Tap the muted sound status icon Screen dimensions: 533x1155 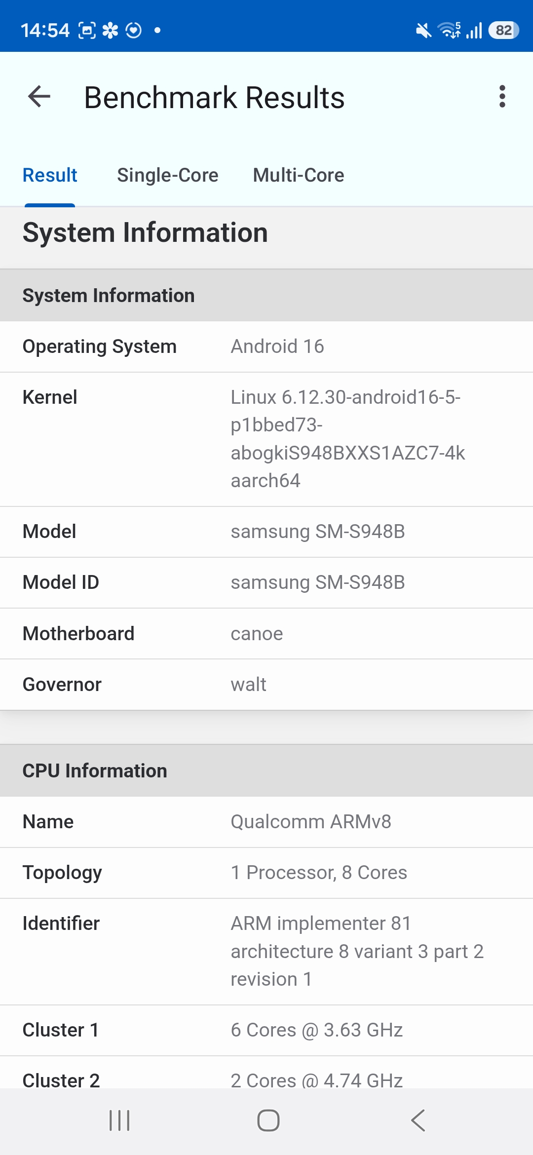click(423, 31)
